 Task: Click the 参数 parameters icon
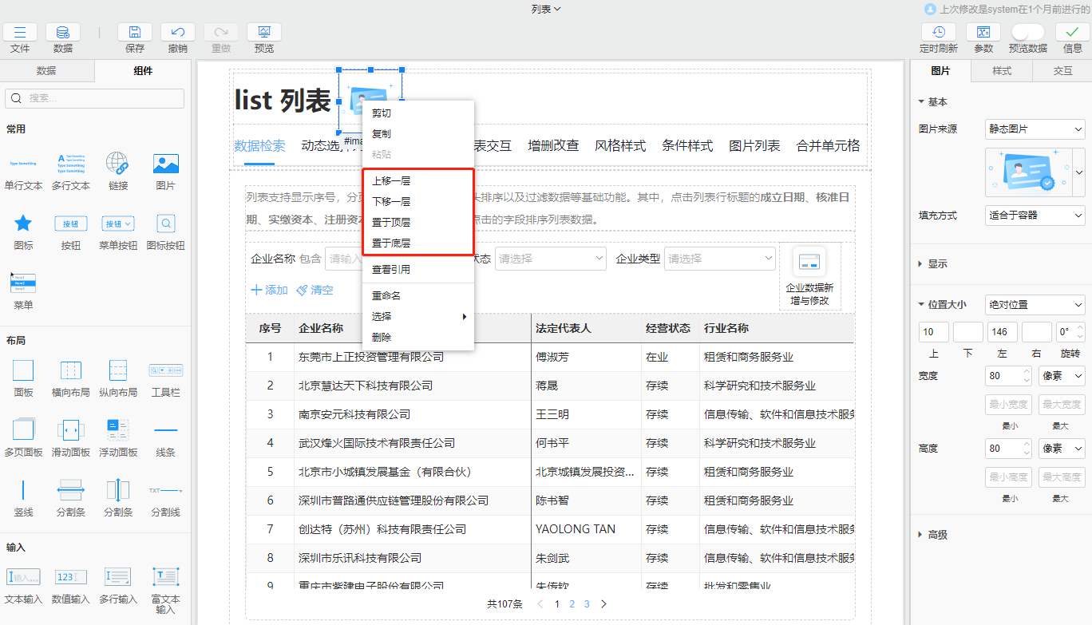pos(983,34)
